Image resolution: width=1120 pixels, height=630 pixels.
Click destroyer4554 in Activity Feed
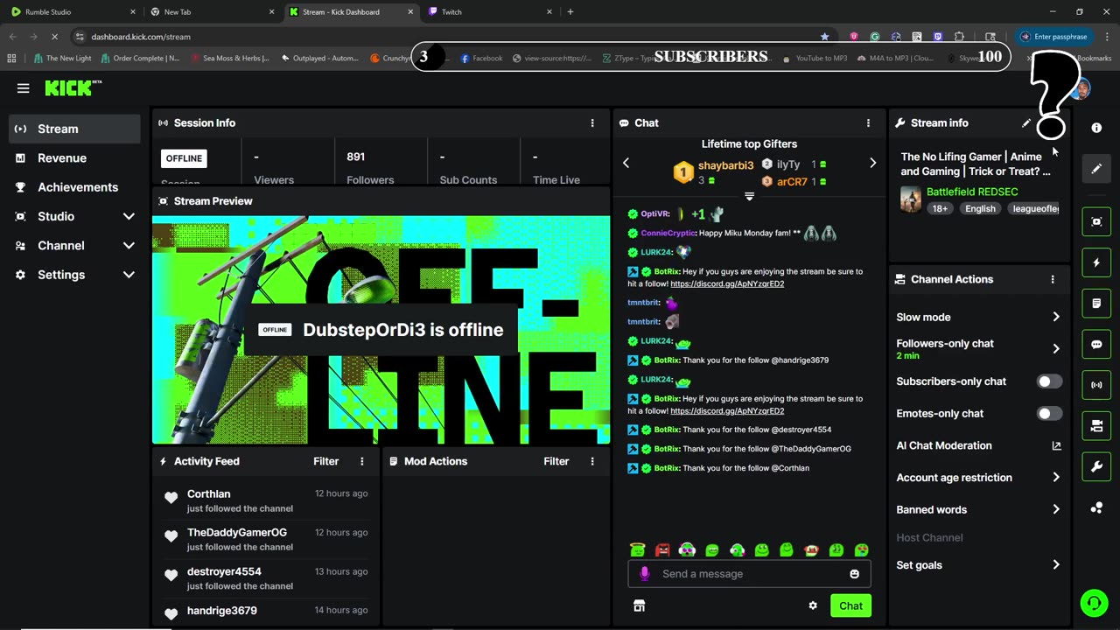(x=224, y=571)
